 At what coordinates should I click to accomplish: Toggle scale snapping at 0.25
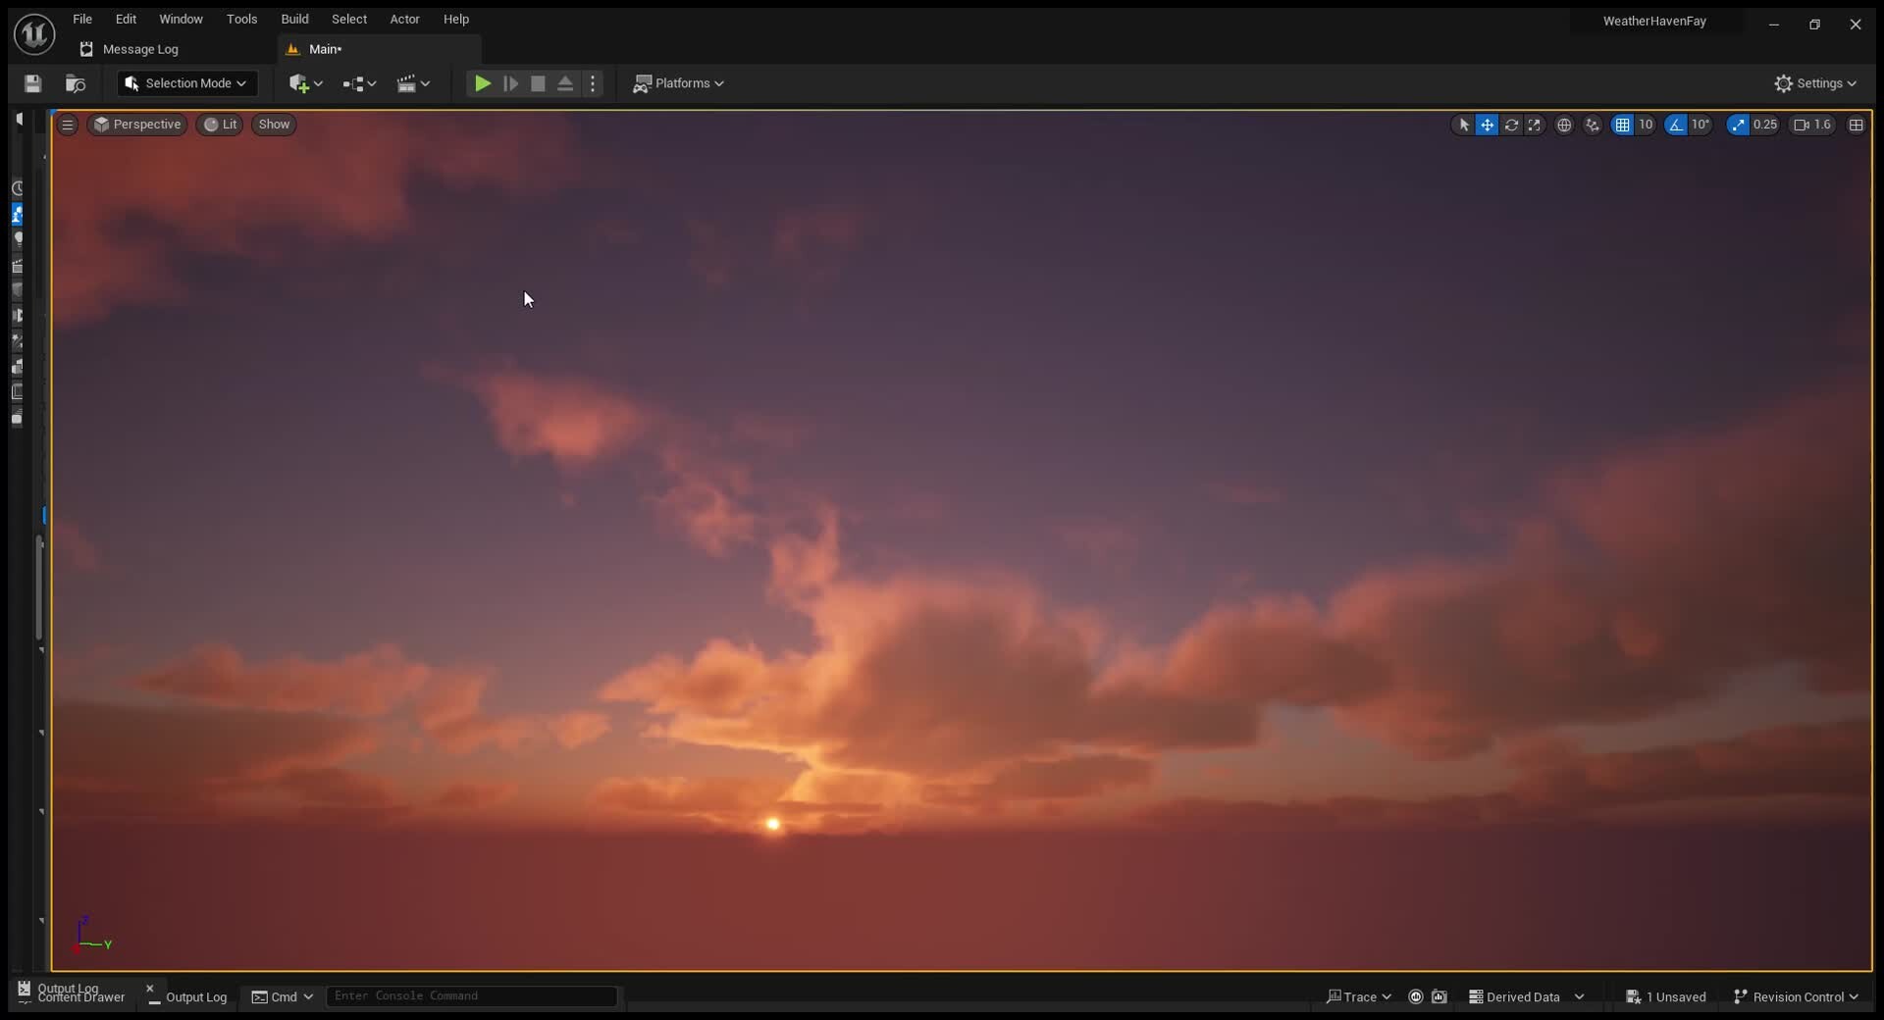point(1739,125)
